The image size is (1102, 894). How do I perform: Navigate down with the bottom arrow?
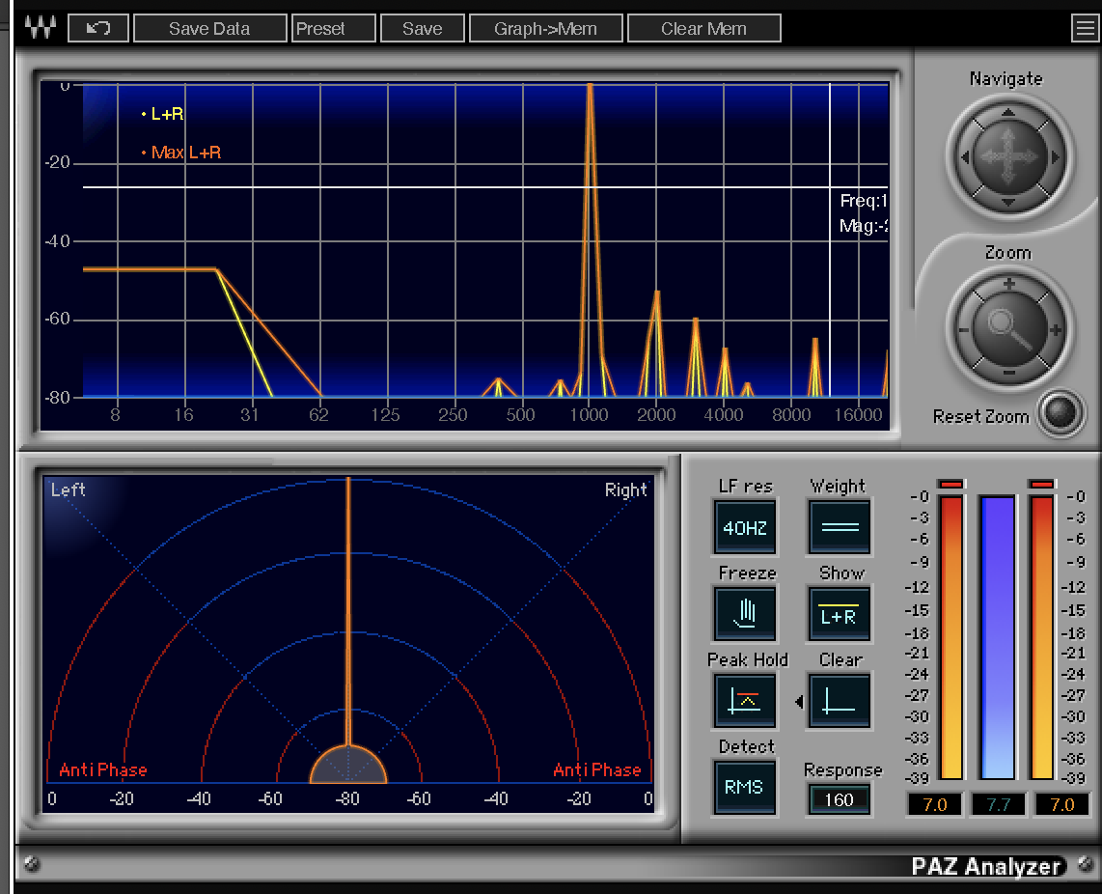click(x=1007, y=203)
